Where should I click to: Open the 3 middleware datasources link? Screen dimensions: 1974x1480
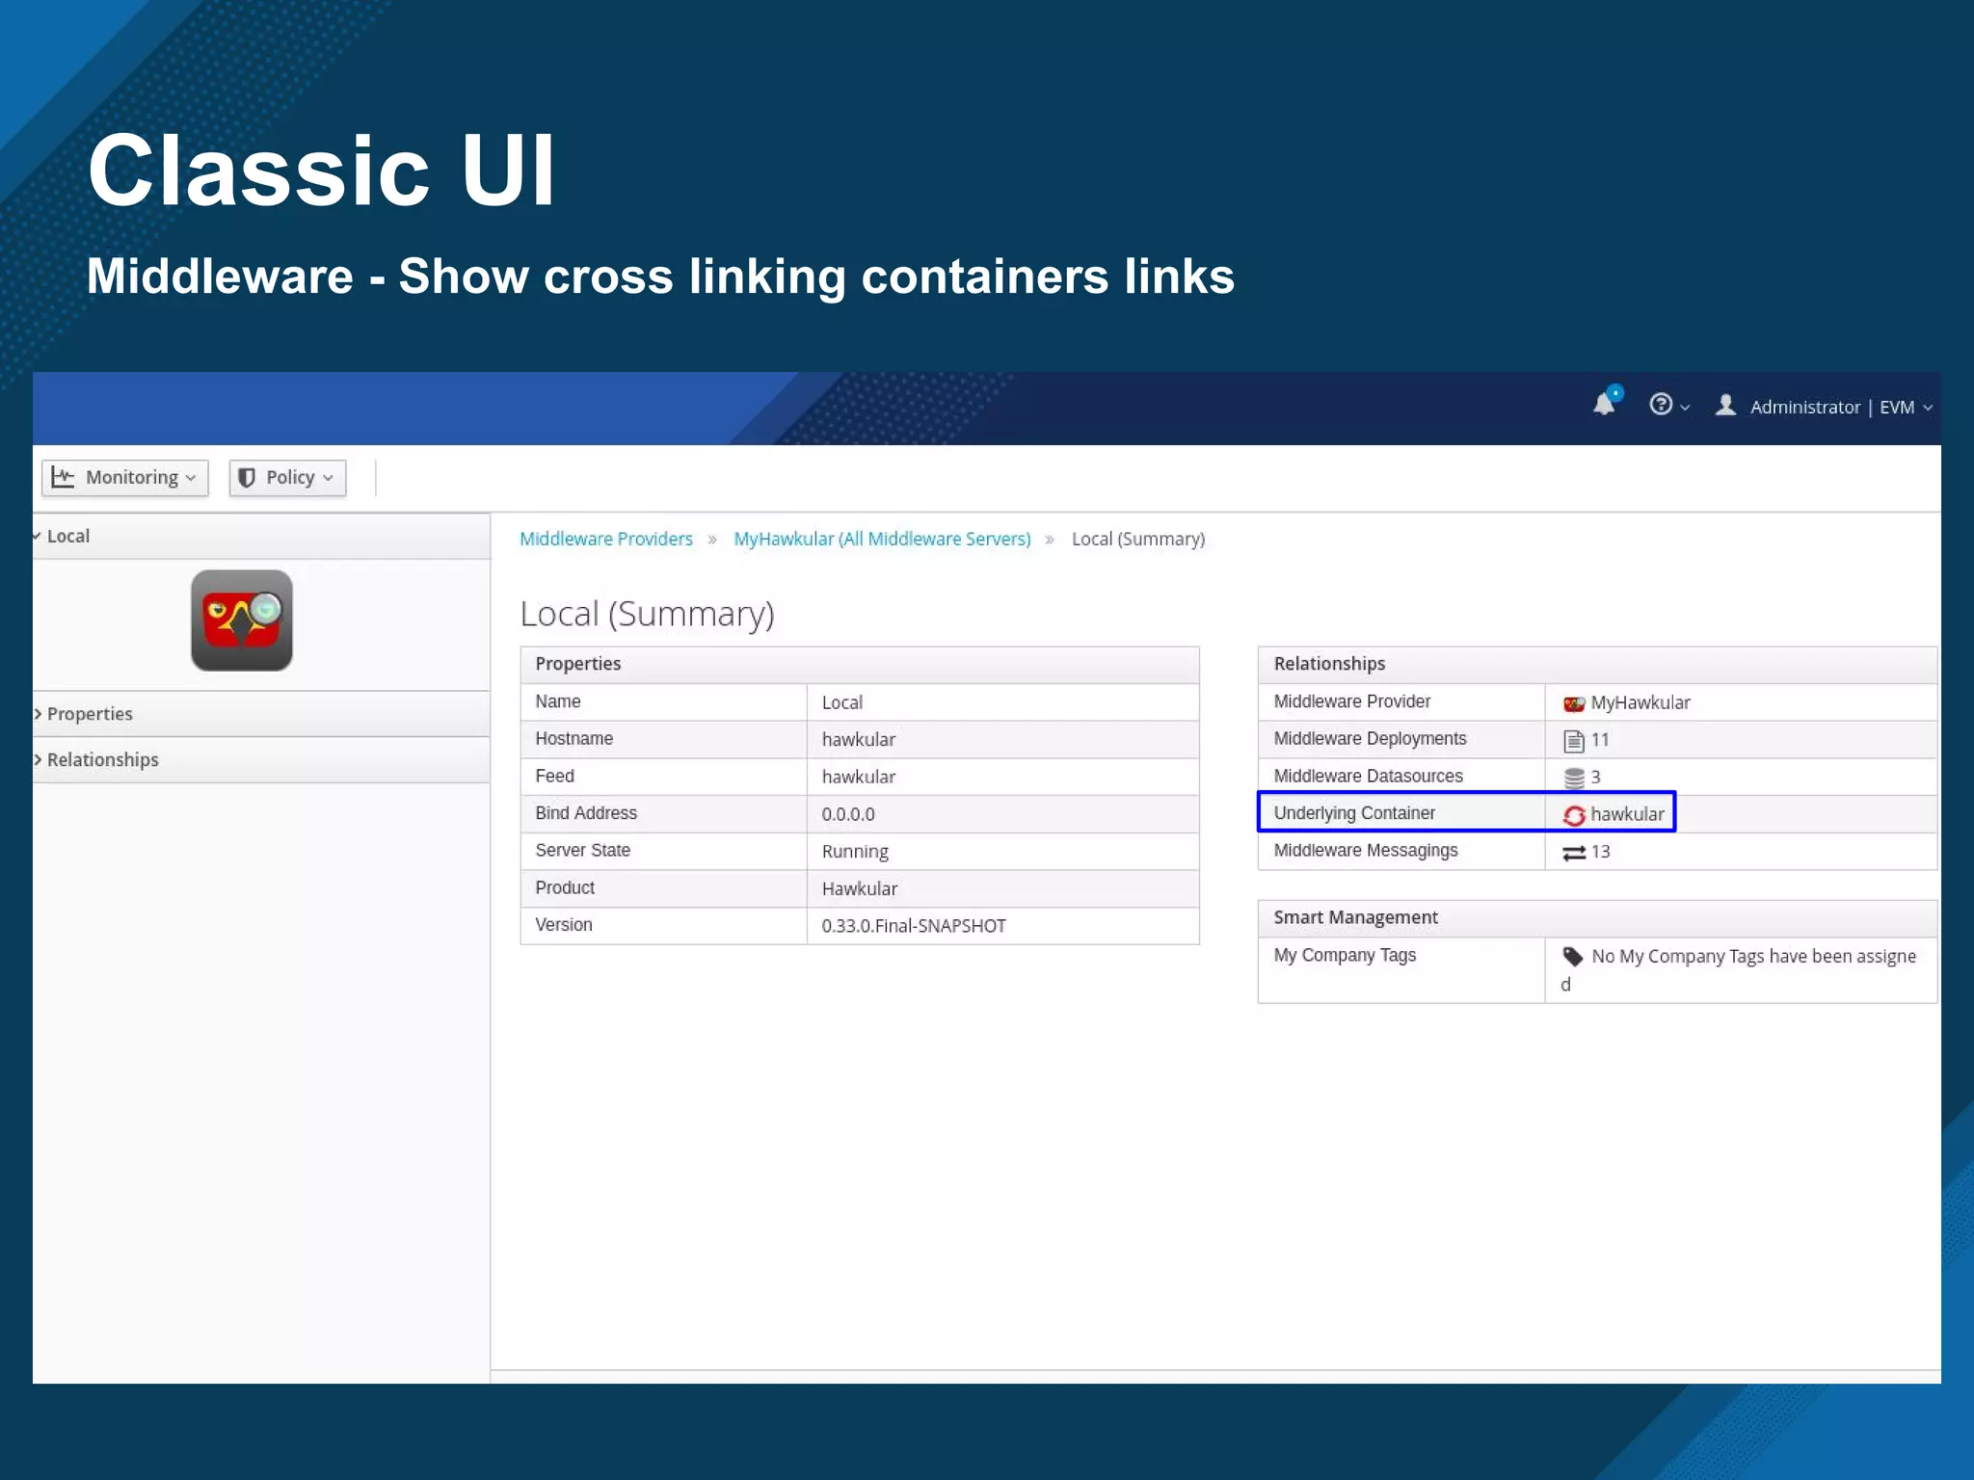point(1595,777)
